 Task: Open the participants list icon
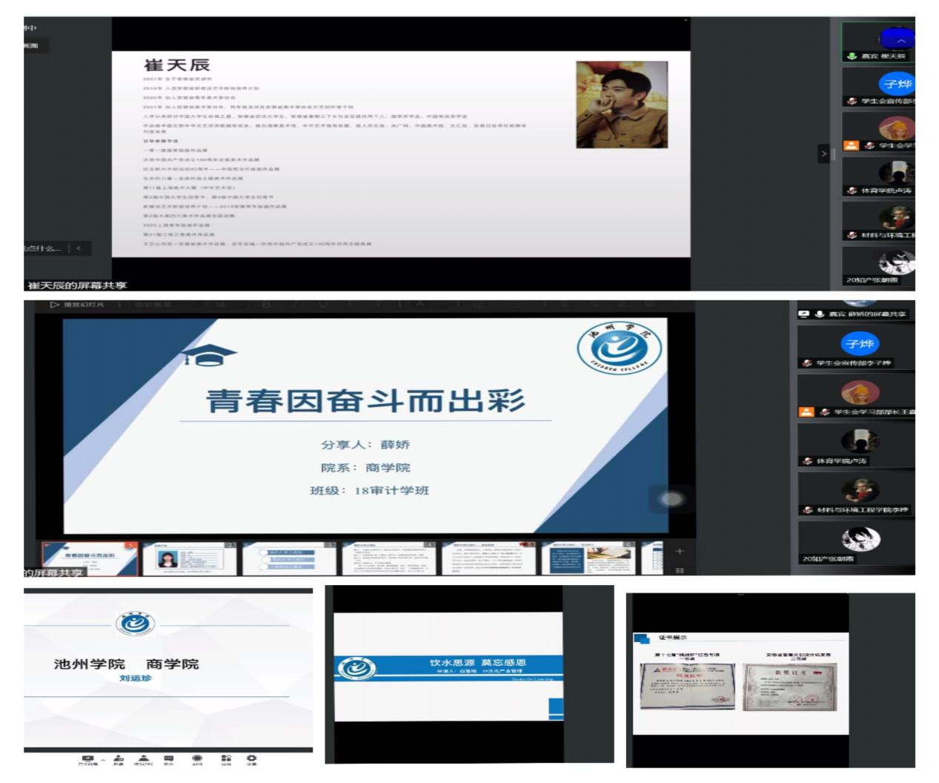143,759
